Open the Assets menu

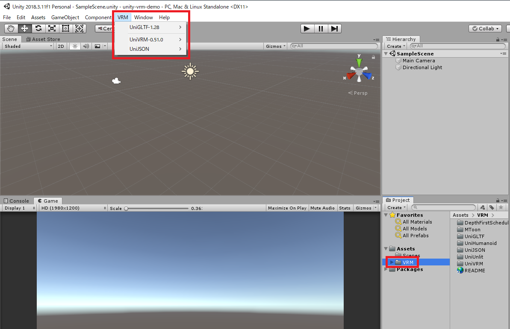38,17
